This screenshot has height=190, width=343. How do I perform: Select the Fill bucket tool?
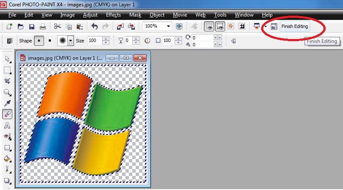click(x=7, y=159)
